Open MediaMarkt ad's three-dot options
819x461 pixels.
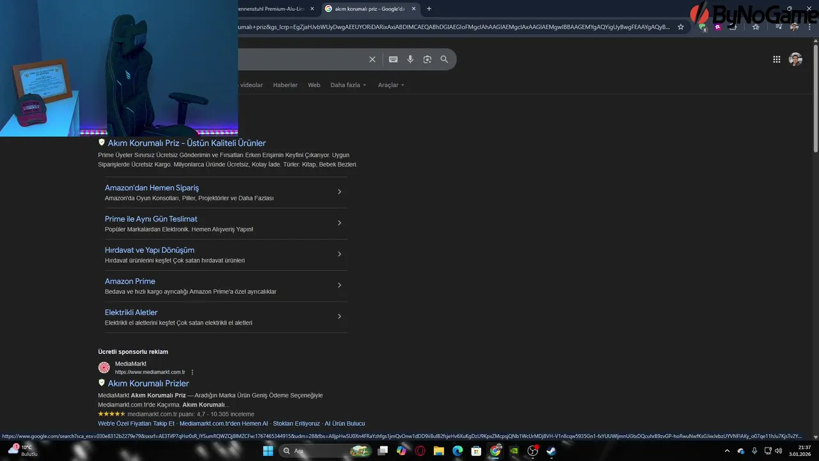[x=192, y=372]
